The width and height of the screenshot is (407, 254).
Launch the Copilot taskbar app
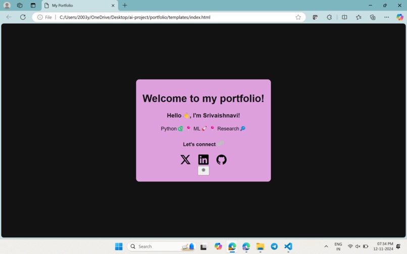pyautogui.click(x=218, y=246)
